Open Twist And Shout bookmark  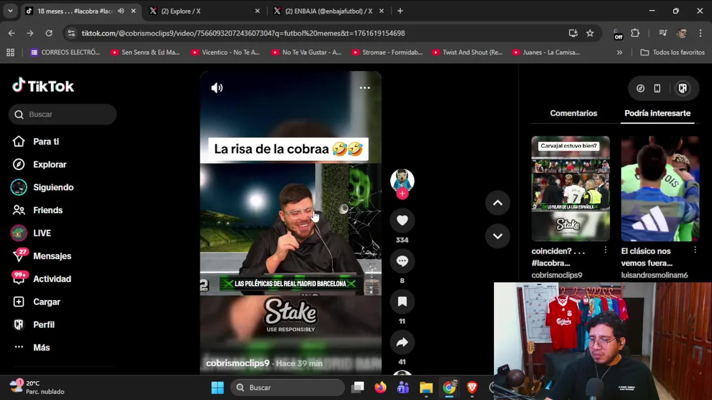467,52
